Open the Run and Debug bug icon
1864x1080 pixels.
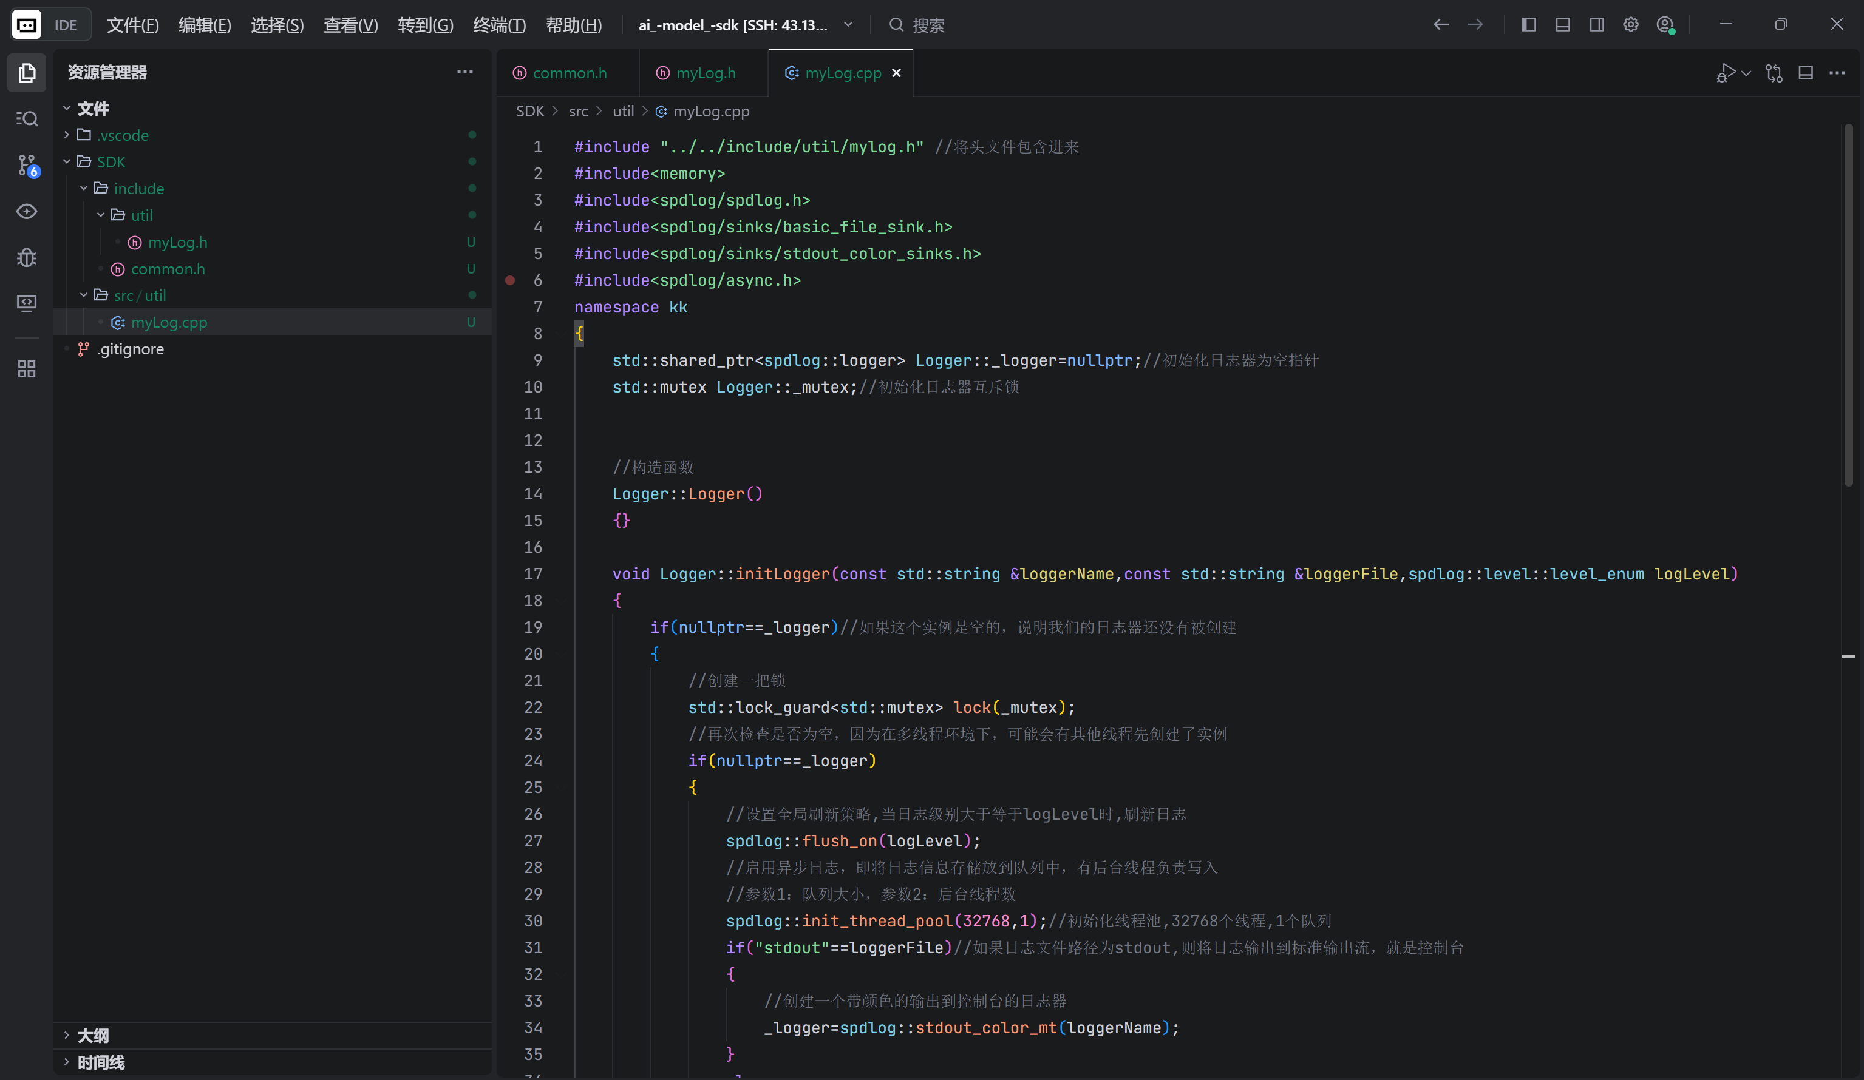[27, 257]
